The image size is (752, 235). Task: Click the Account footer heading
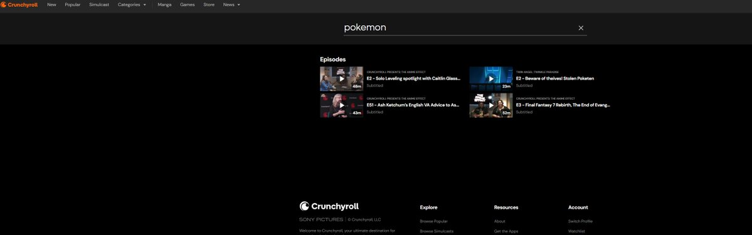pyautogui.click(x=578, y=207)
